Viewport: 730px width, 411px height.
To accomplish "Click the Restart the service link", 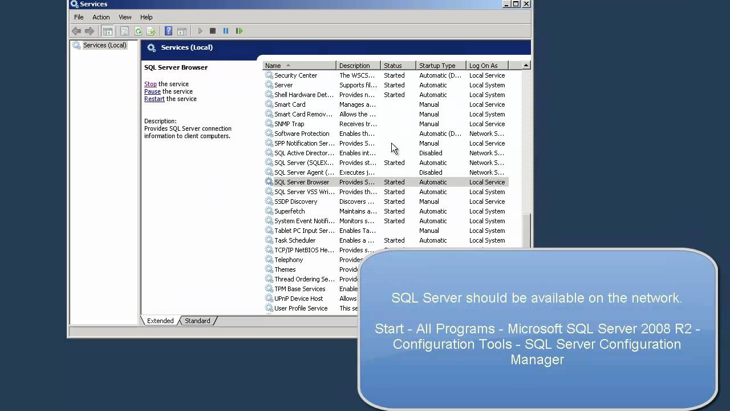I will tap(155, 99).
